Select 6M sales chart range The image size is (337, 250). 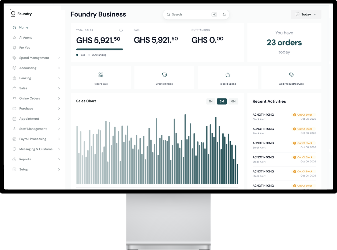pos(233,101)
